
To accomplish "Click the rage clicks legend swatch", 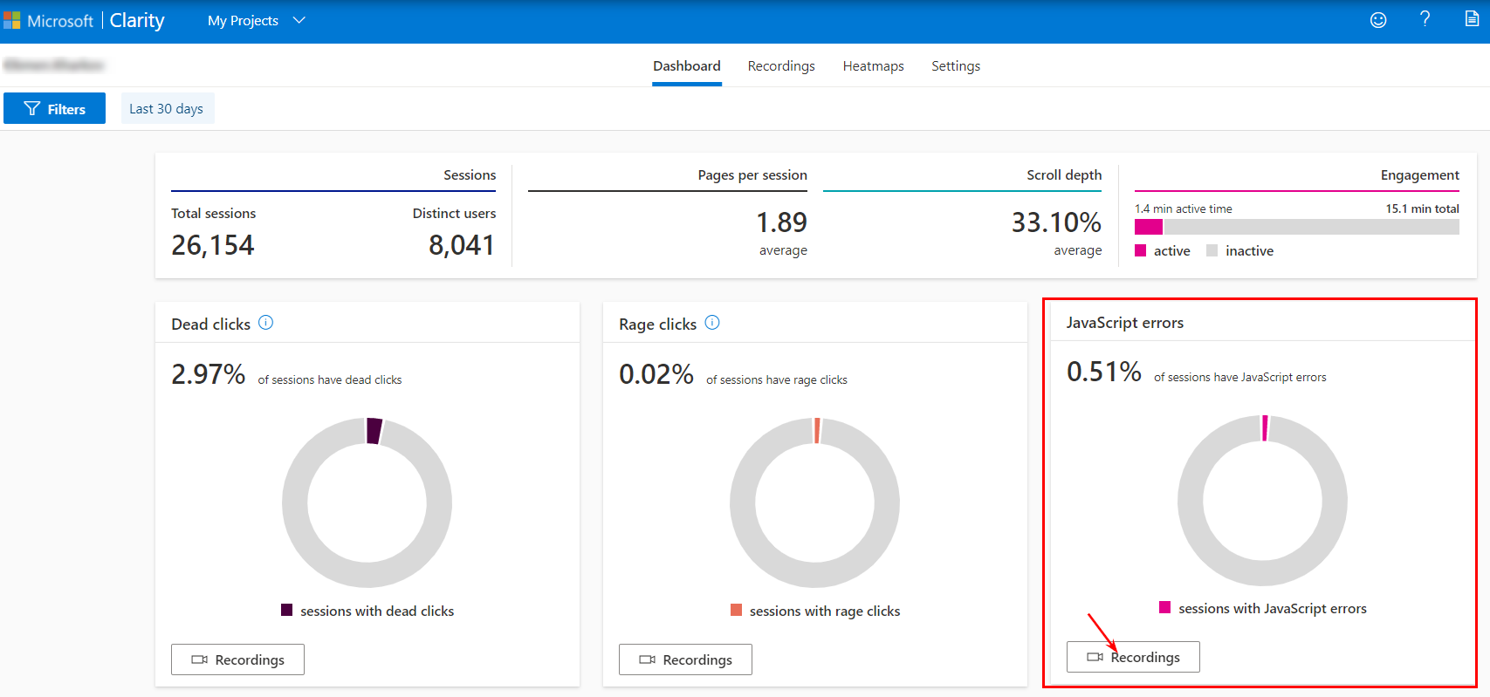I will click(x=736, y=610).
